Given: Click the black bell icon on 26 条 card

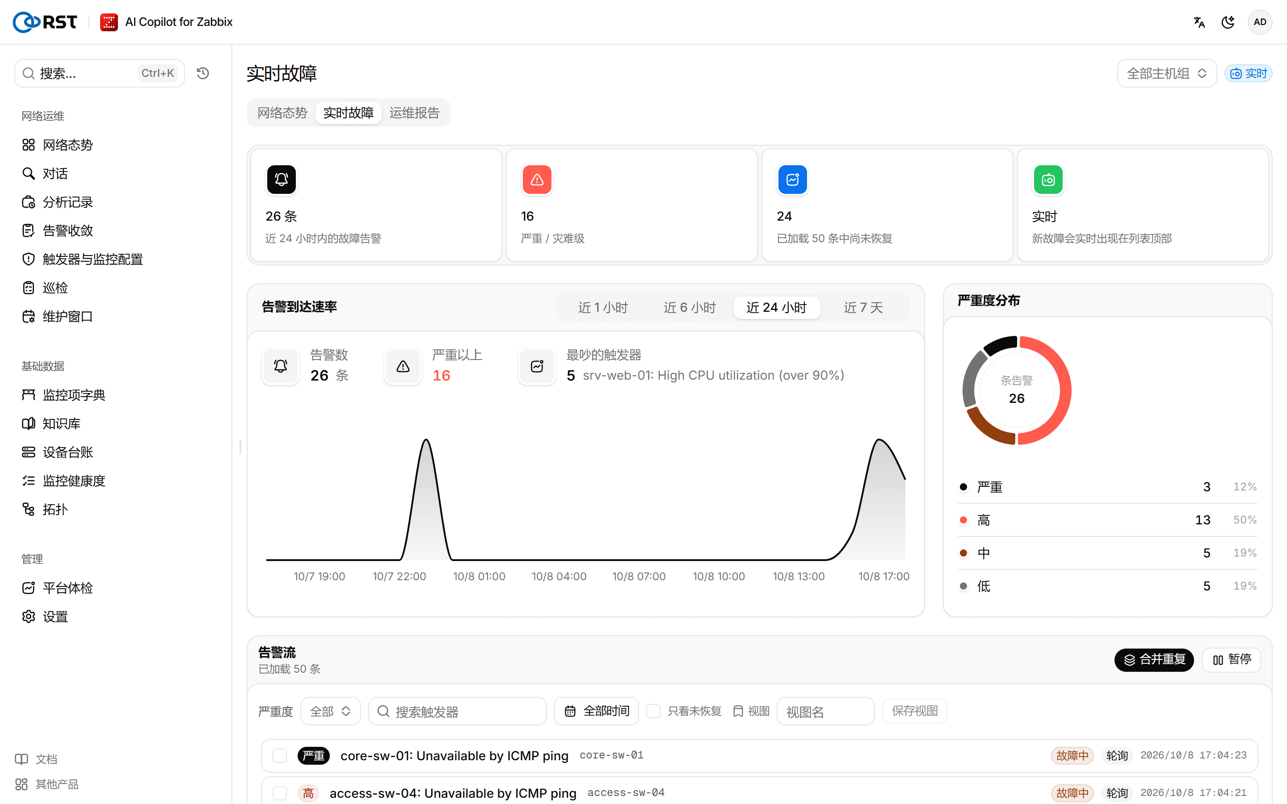Looking at the screenshot, I should click(282, 180).
